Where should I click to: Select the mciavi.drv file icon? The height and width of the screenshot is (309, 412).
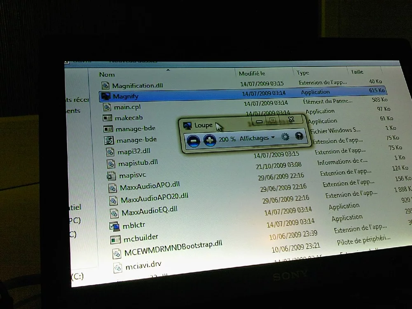coord(118,267)
